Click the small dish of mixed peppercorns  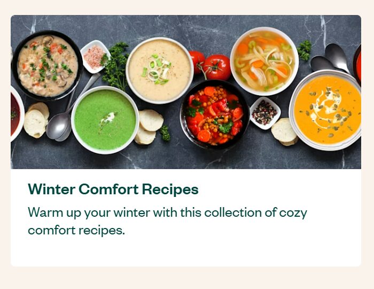click(265, 113)
